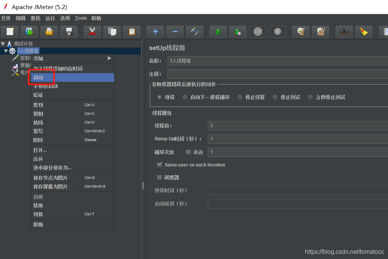Screen dimensions: 388x259
Task: Click the Cut scissors icon
Action: pos(92,31)
